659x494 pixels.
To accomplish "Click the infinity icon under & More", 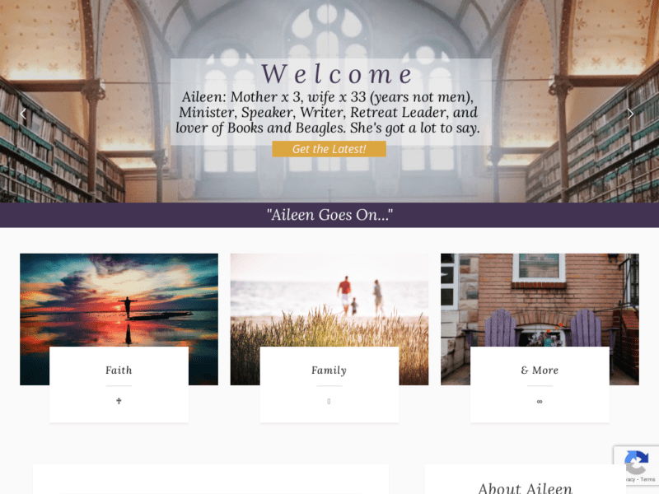I will point(540,402).
